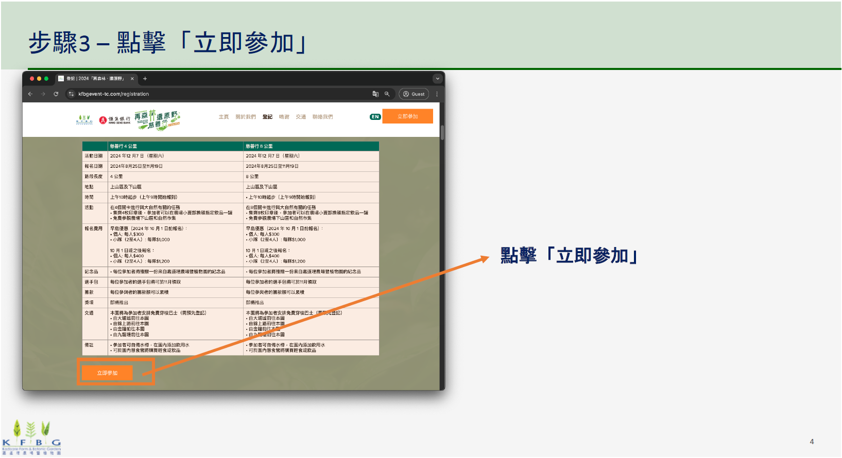
Task: Switch language with the EN toggle
Action: (375, 117)
